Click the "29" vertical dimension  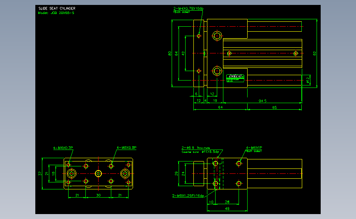(177, 173)
